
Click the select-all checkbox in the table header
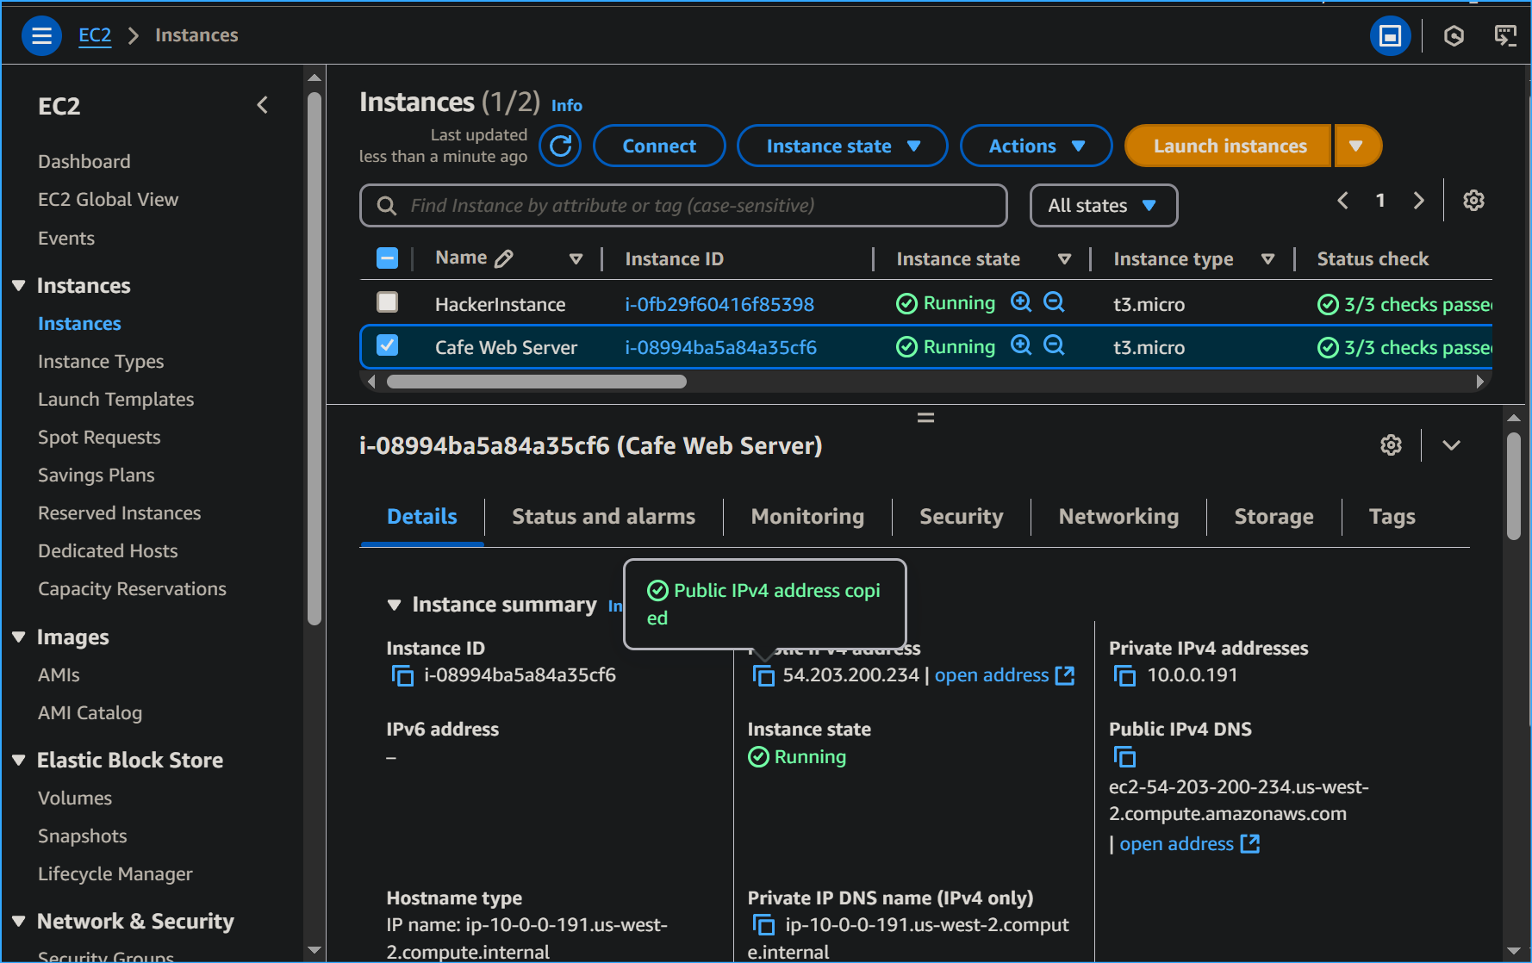tap(387, 258)
